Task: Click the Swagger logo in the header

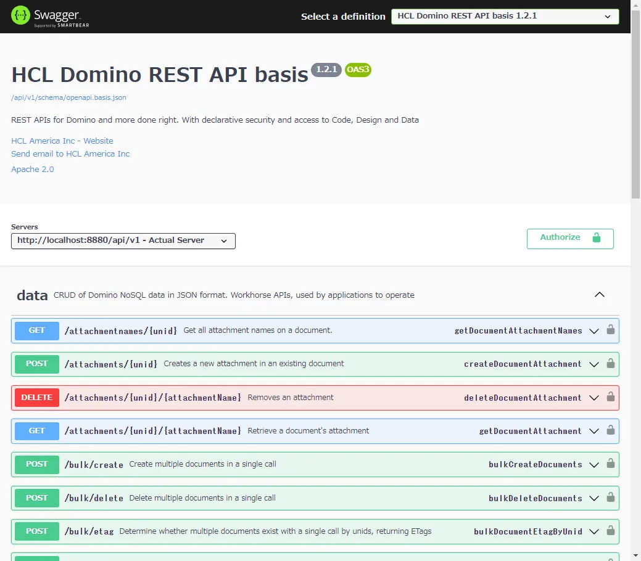Action: coord(49,16)
